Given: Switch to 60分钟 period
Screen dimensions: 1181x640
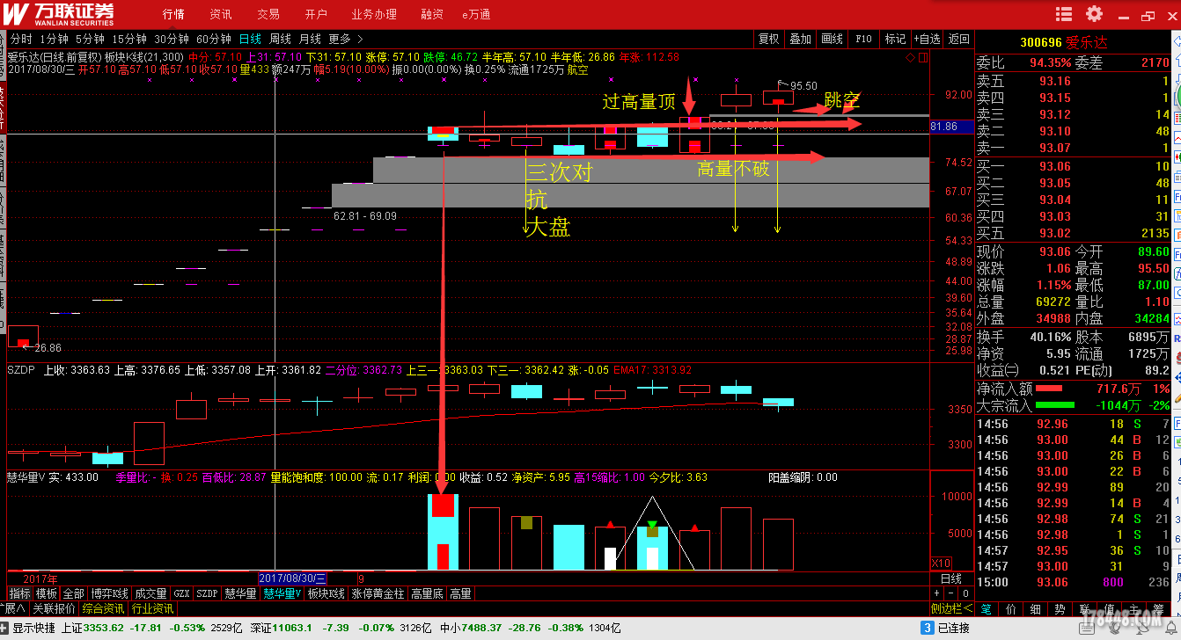Looking at the screenshot, I should tap(214, 39).
